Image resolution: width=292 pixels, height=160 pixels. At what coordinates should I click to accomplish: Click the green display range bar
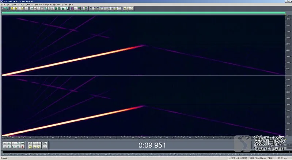tap(143, 13)
